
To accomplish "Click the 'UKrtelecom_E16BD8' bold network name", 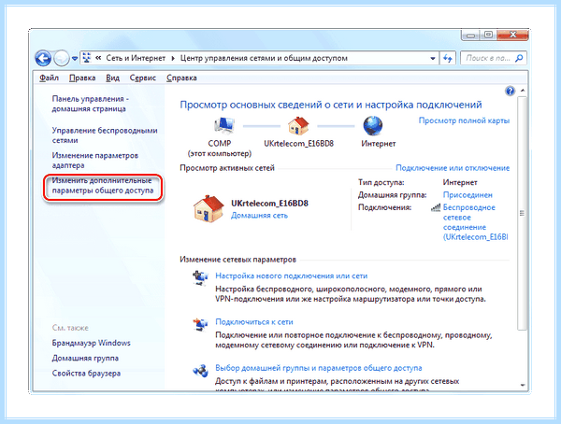I will [269, 203].
